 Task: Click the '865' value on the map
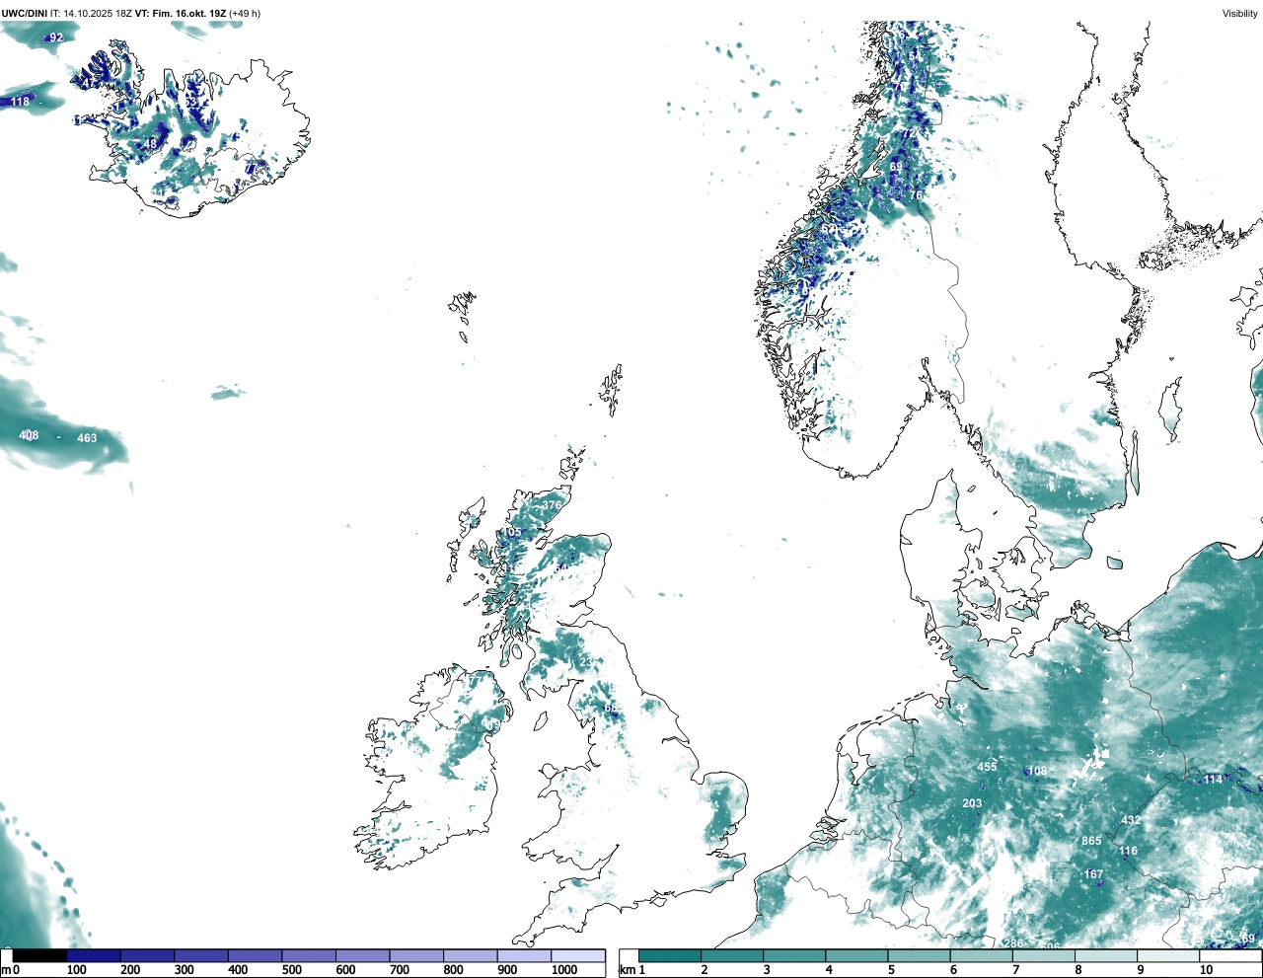coord(1091,842)
